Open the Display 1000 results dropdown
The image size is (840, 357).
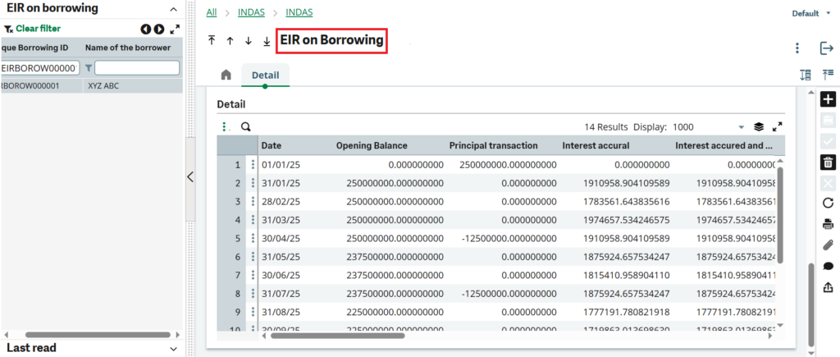[x=741, y=127]
